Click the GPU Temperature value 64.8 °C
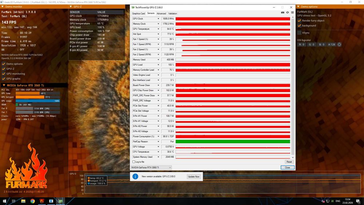Viewport: 364px width, 205px height. 167,29
